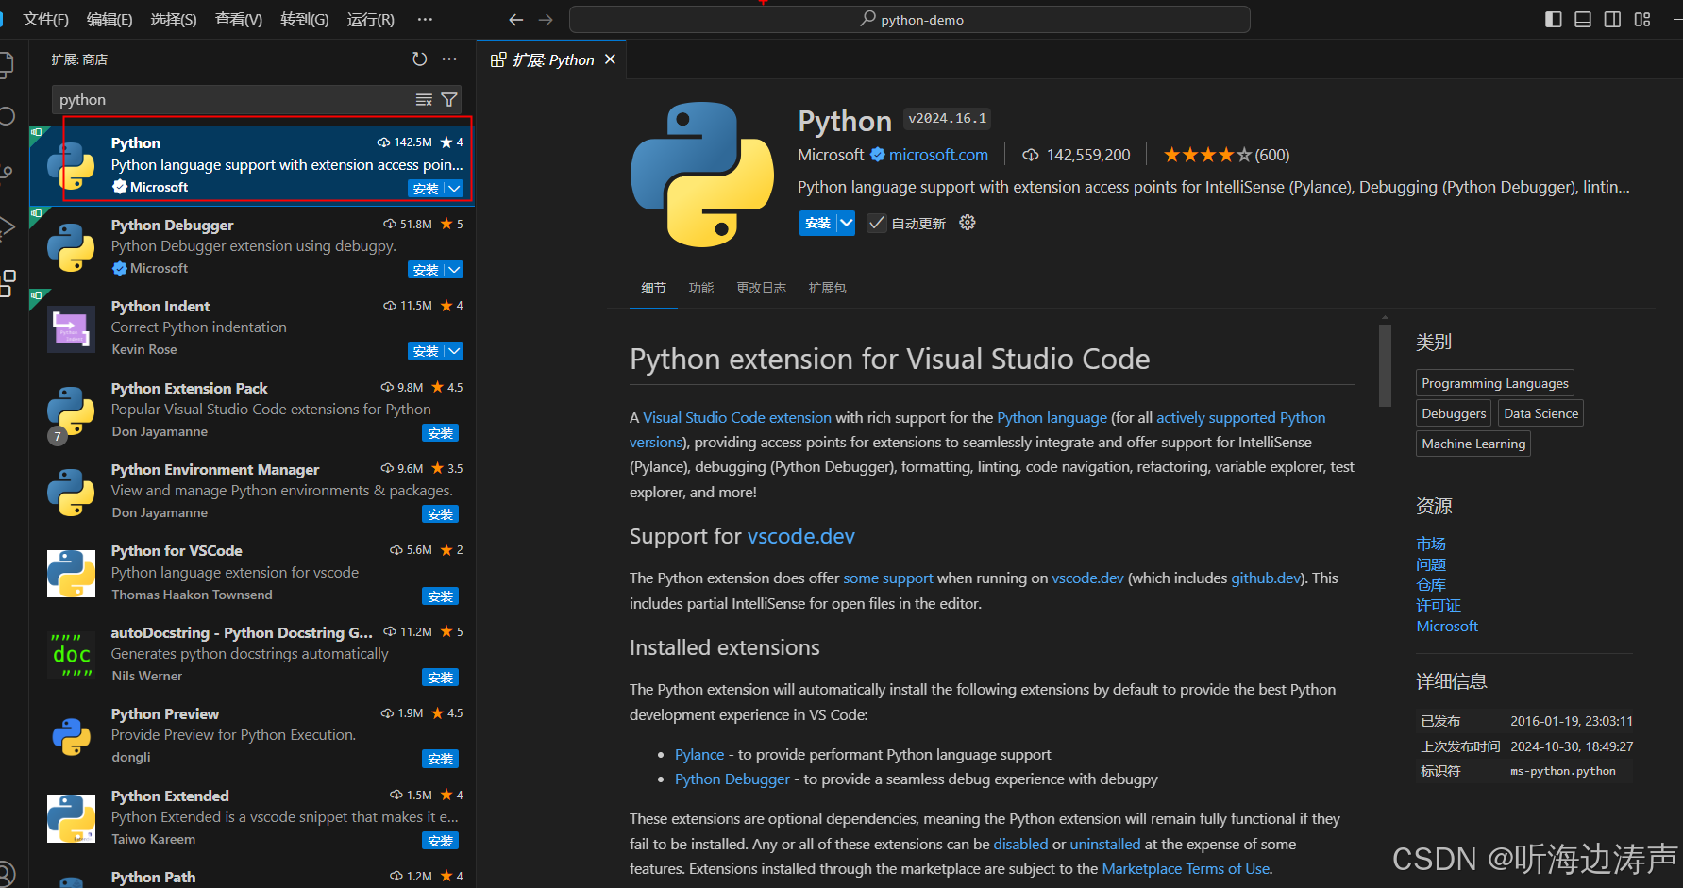Install autoDocstring extension
This screenshot has height=888, width=1683.
click(440, 678)
